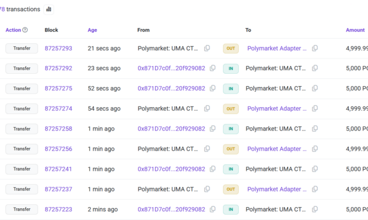The height and width of the screenshot is (220, 368).
Task: Click Transfer button in block 87257274 row
Action: click(x=22, y=109)
